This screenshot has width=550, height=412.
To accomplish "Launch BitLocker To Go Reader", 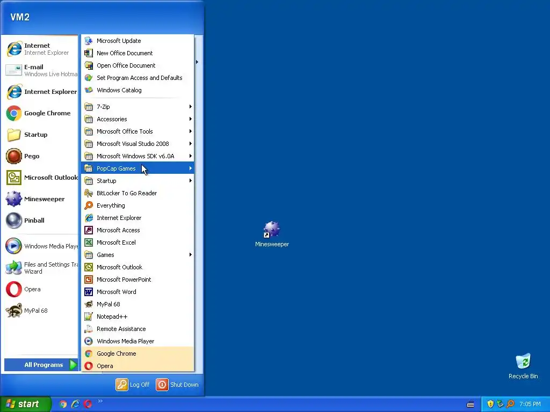I will pos(137,193).
